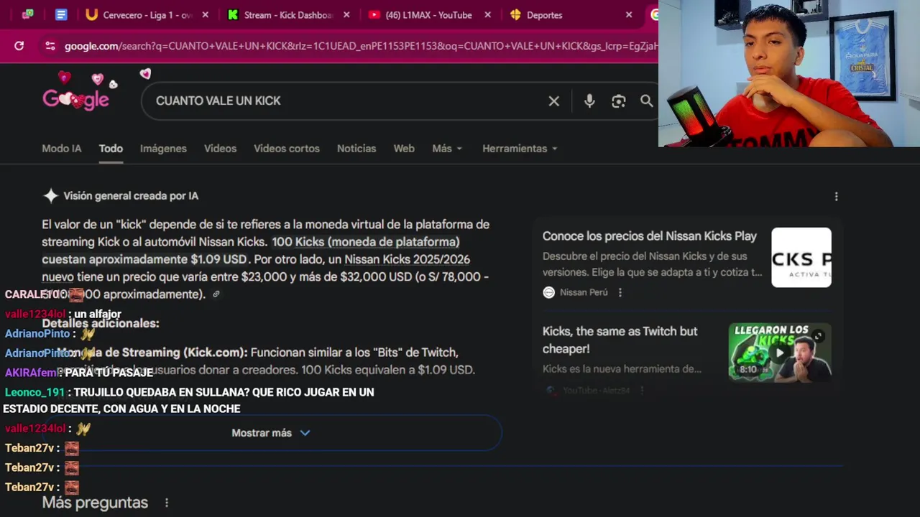Click the streamer webcam overlay
Viewport: 920px width, 517px height.
(789, 73)
